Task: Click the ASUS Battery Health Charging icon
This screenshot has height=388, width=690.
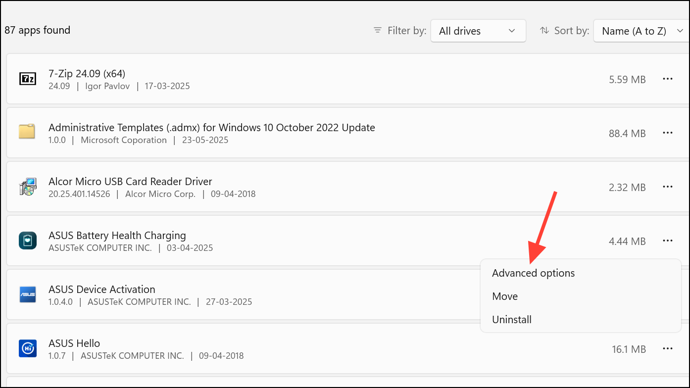Action: (27, 241)
